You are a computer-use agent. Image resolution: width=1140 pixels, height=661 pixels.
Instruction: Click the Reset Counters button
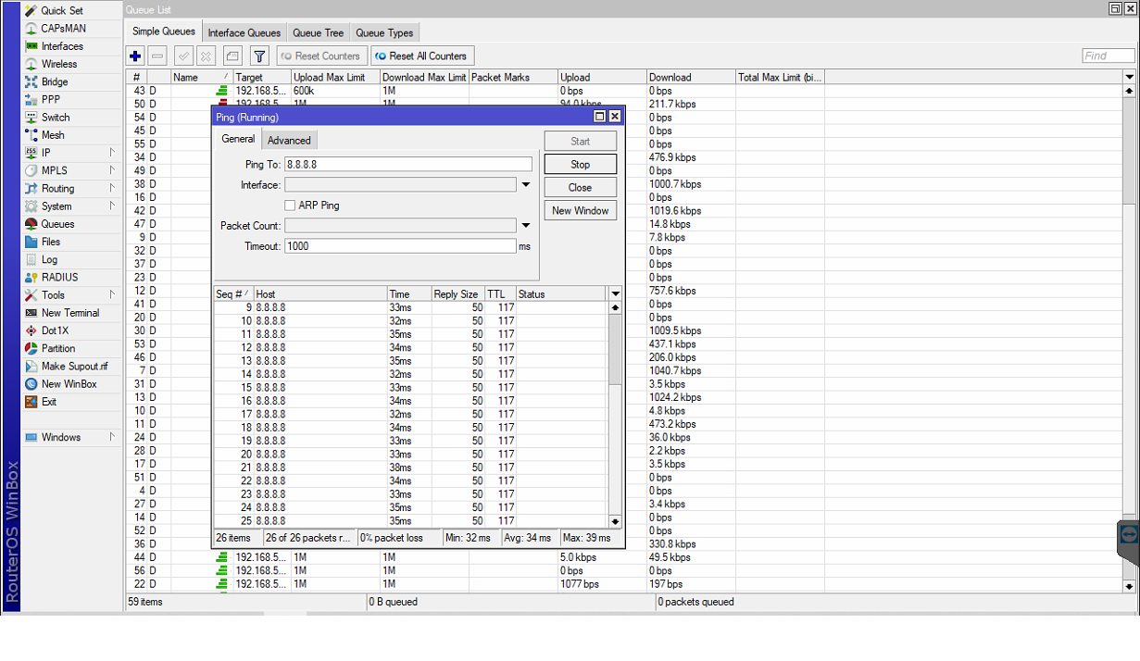(320, 56)
